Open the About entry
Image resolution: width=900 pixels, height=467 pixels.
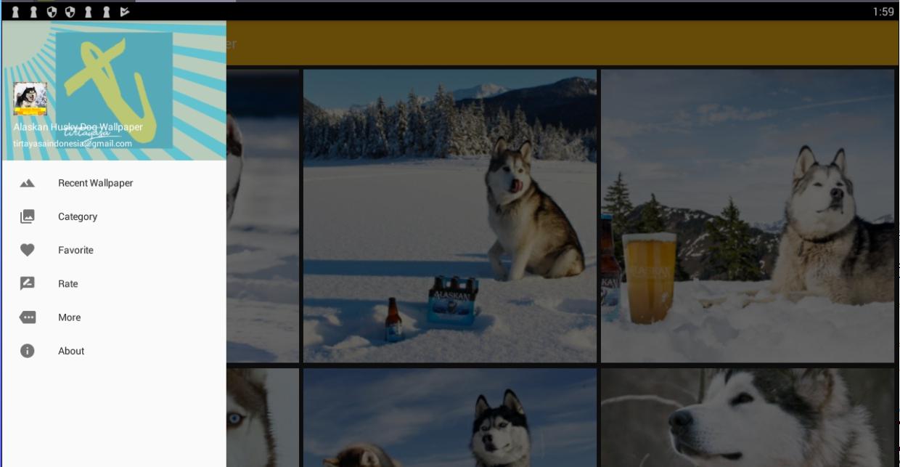tap(113, 351)
